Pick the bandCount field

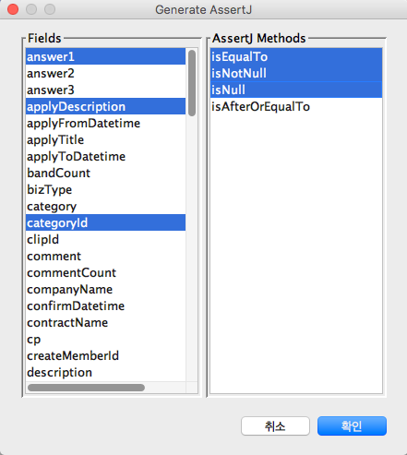(x=105, y=174)
